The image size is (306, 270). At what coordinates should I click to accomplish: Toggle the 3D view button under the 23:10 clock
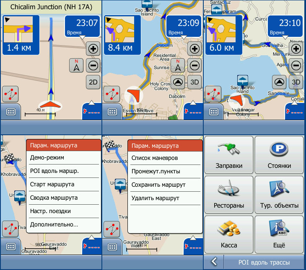click(x=296, y=82)
